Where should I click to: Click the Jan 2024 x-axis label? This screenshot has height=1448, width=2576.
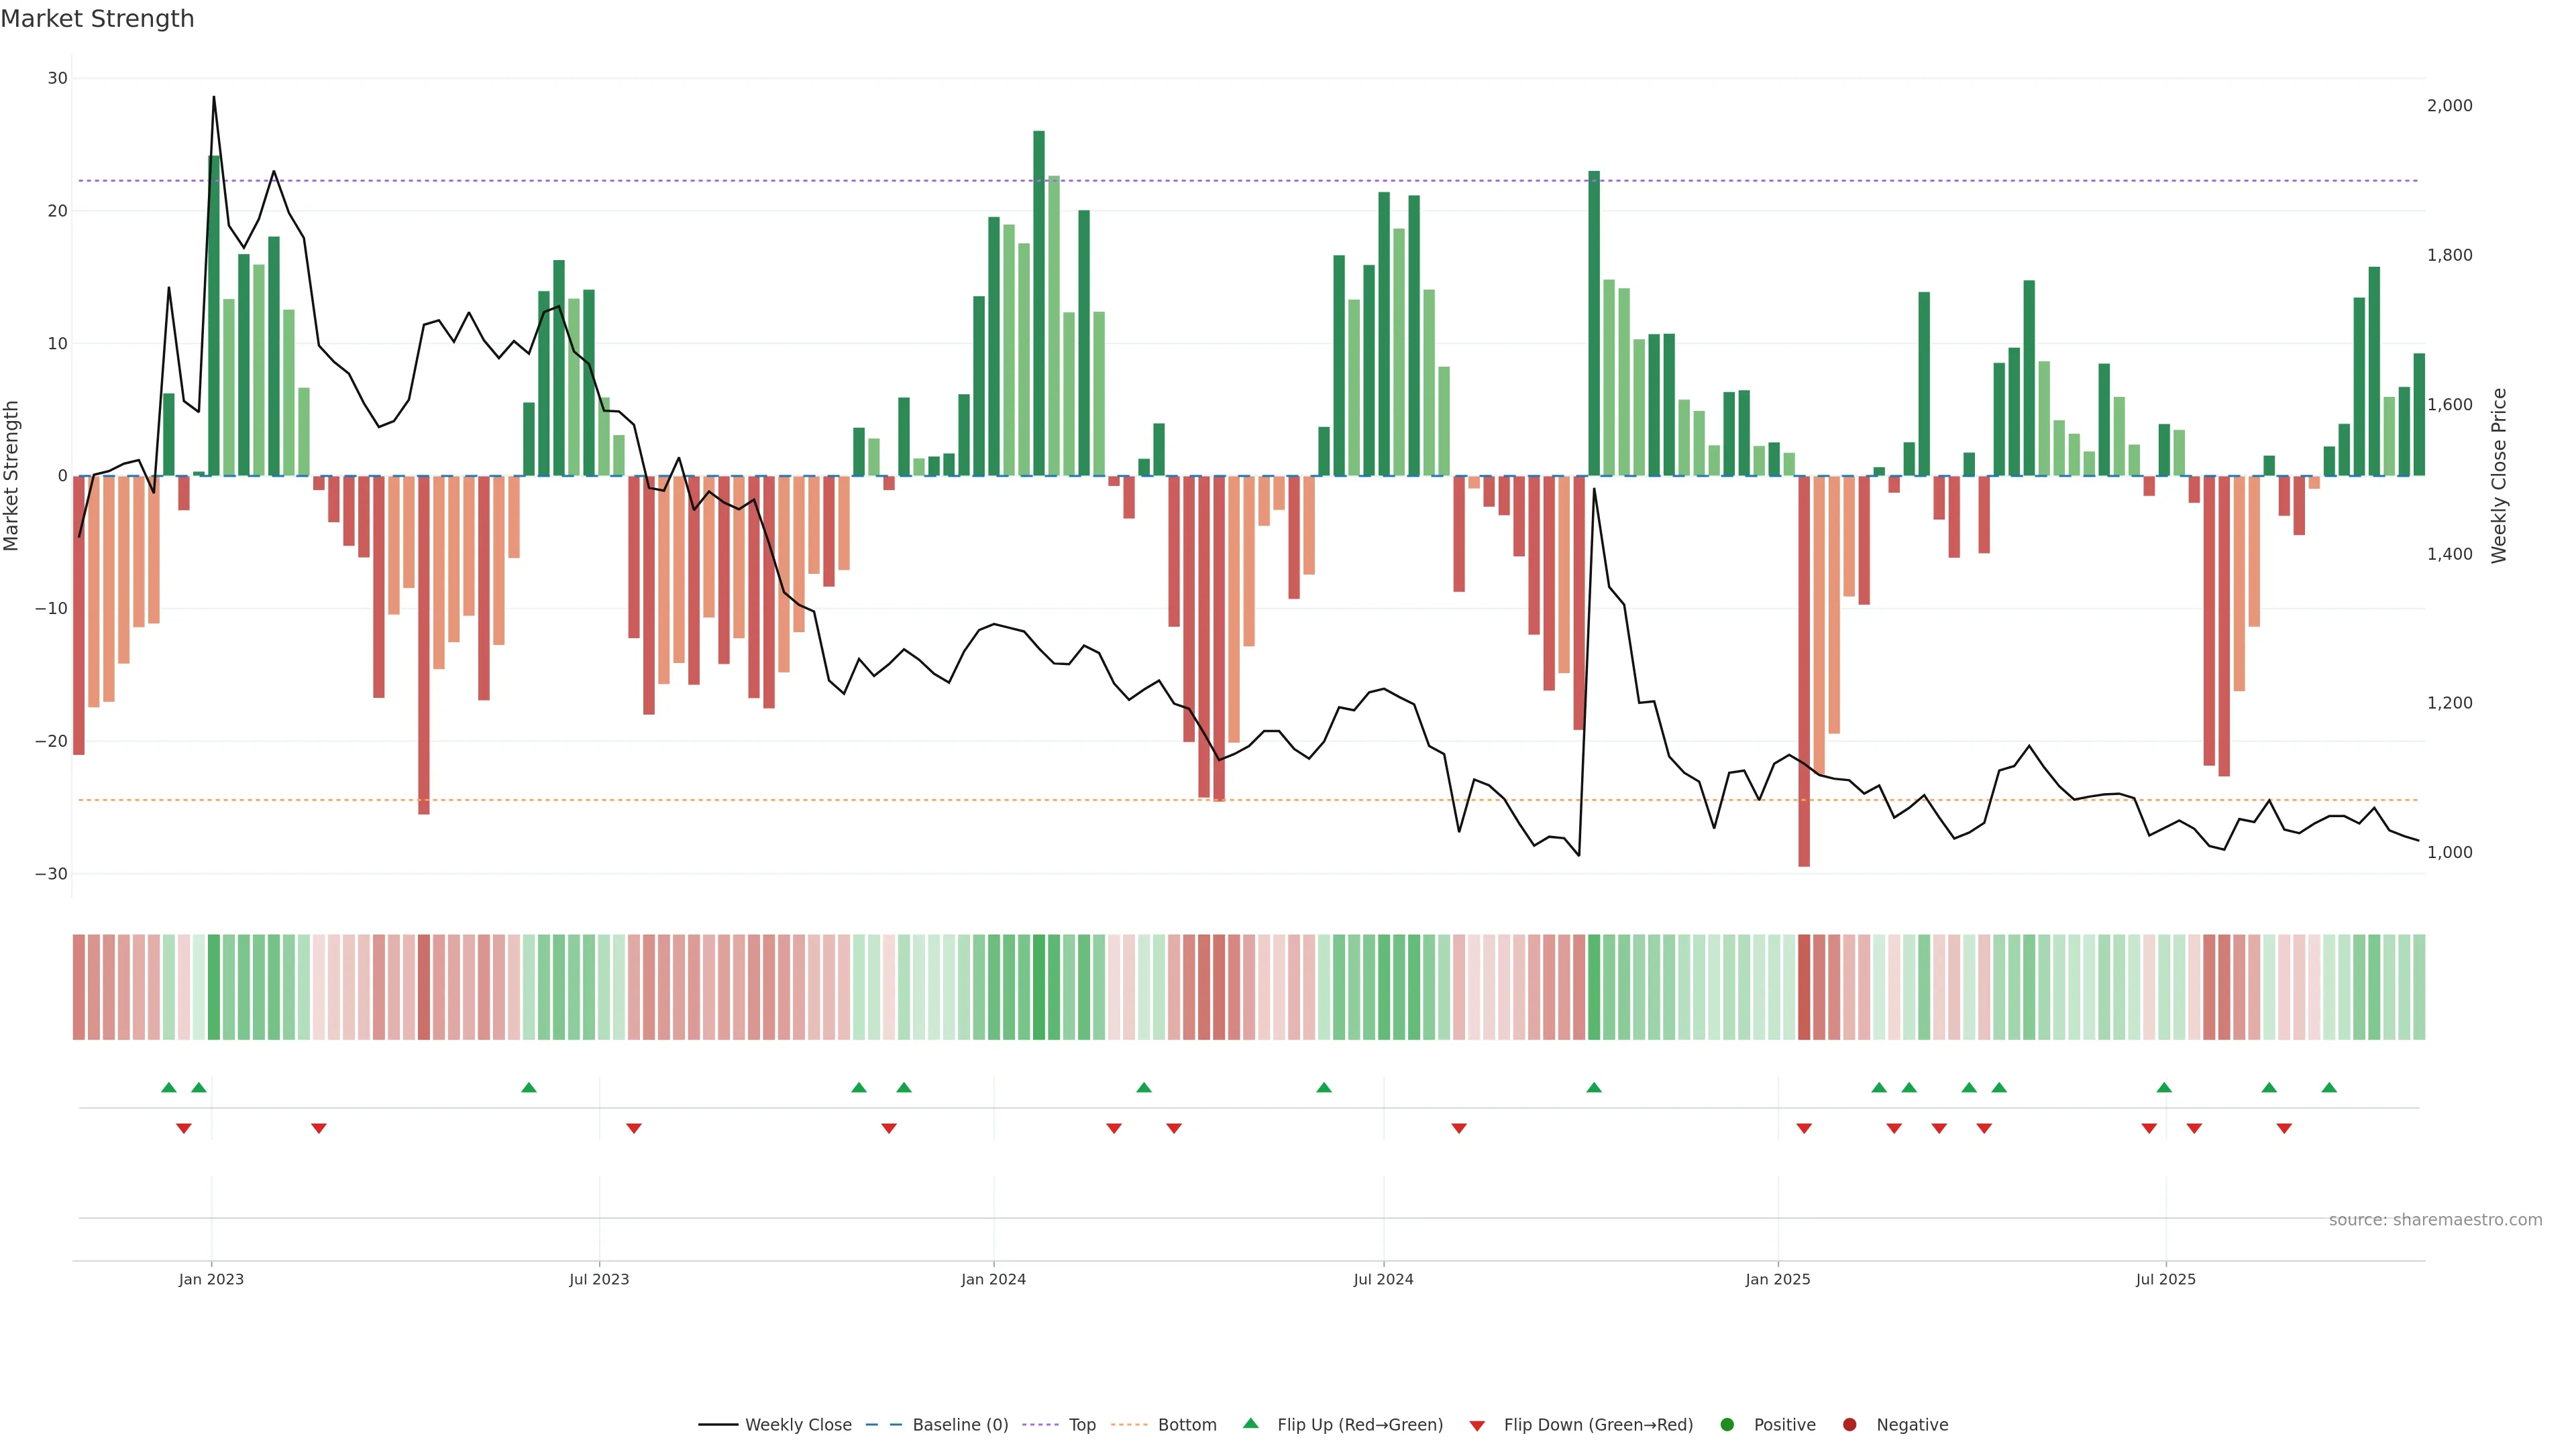(993, 1279)
